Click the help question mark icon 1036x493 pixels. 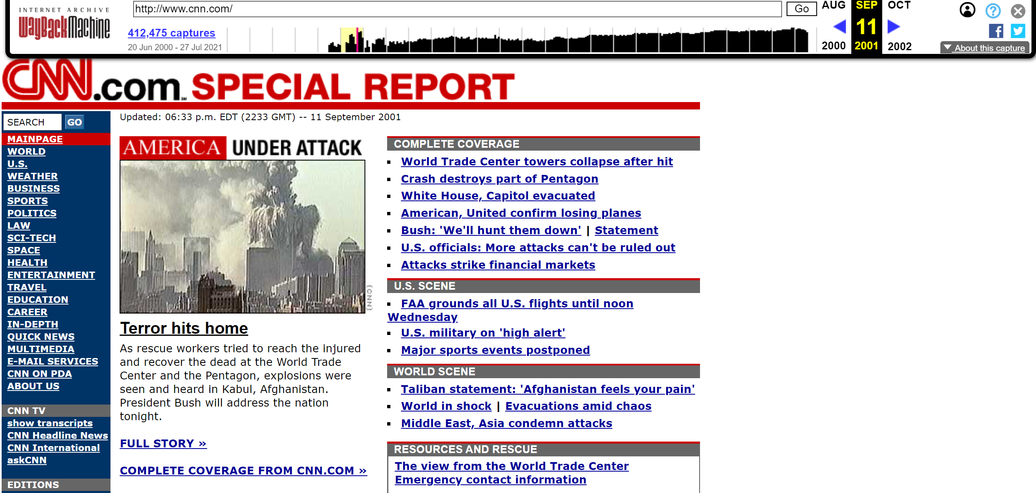(993, 11)
